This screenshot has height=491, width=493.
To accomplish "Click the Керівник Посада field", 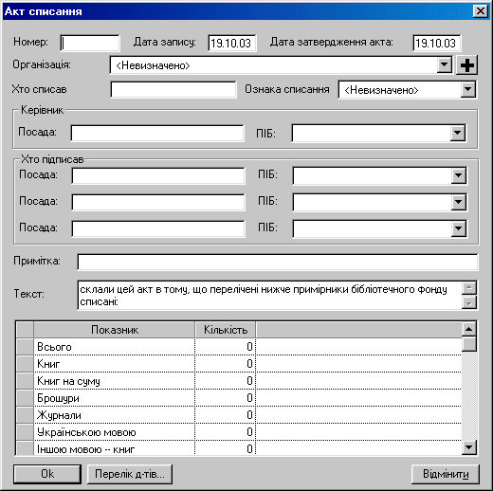I will pyautogui.click(x=157, y=133).
